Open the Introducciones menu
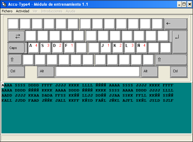Image resolution: width=193 pixels, height=142 pixels. point(52,11)
